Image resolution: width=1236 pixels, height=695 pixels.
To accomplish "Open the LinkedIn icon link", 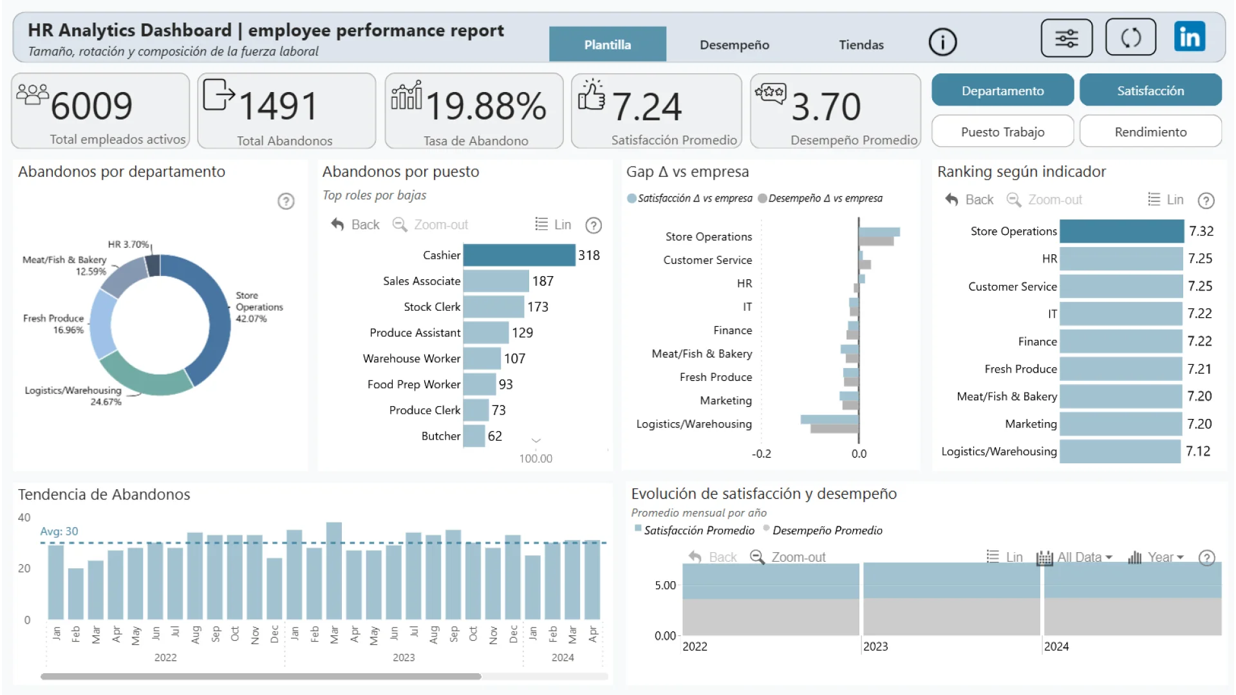I will click(1189, 37).
